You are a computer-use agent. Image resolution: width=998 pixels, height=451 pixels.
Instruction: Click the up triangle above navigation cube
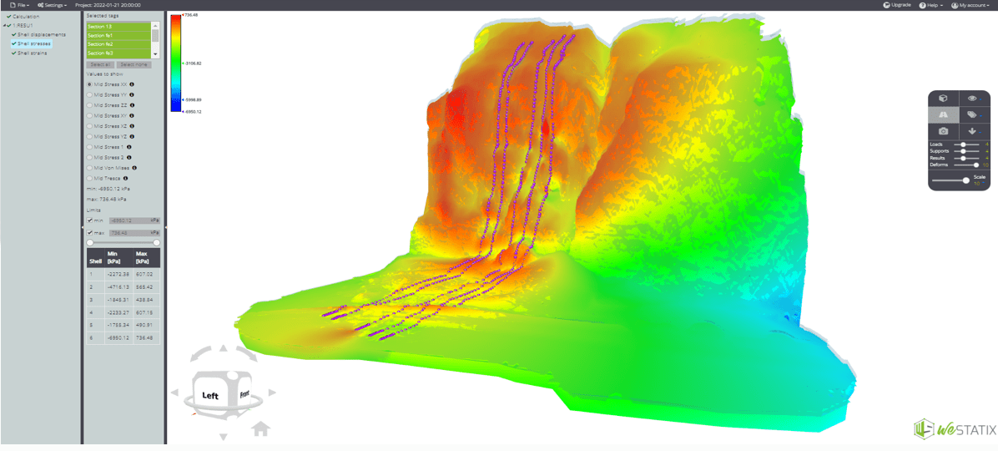pos(223,347)
